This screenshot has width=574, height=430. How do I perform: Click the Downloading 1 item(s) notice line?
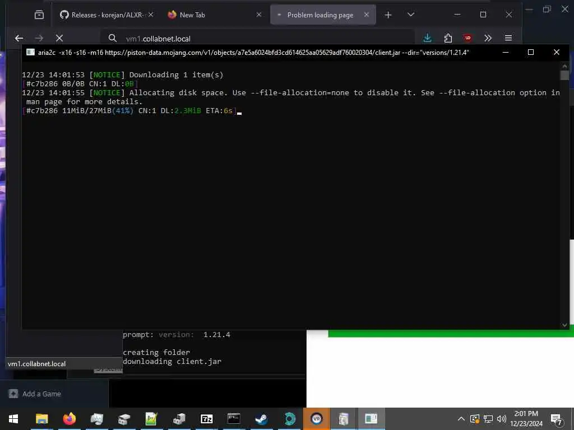pos(123,75)
